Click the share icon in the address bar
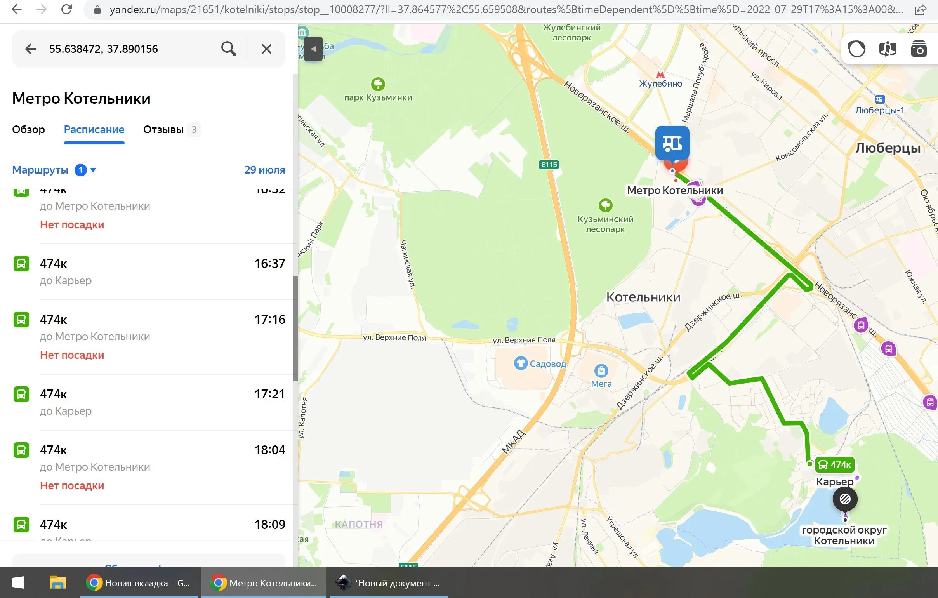 pyautogui.click(x=920, y=10)
